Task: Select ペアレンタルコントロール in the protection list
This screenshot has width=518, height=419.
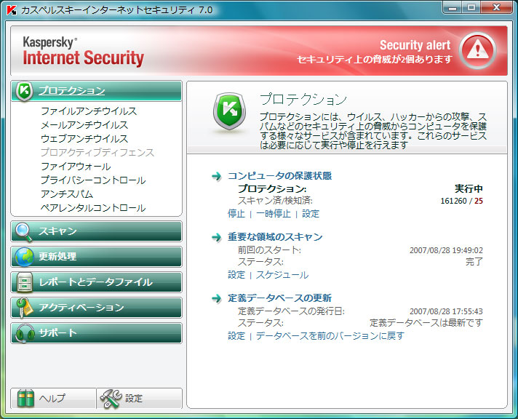Action: tap(93, 208)
